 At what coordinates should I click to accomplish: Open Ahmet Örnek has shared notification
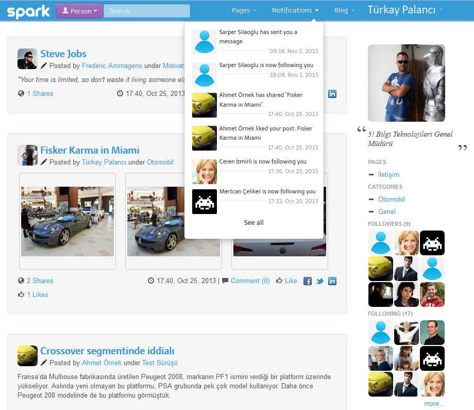coord(255,105)
